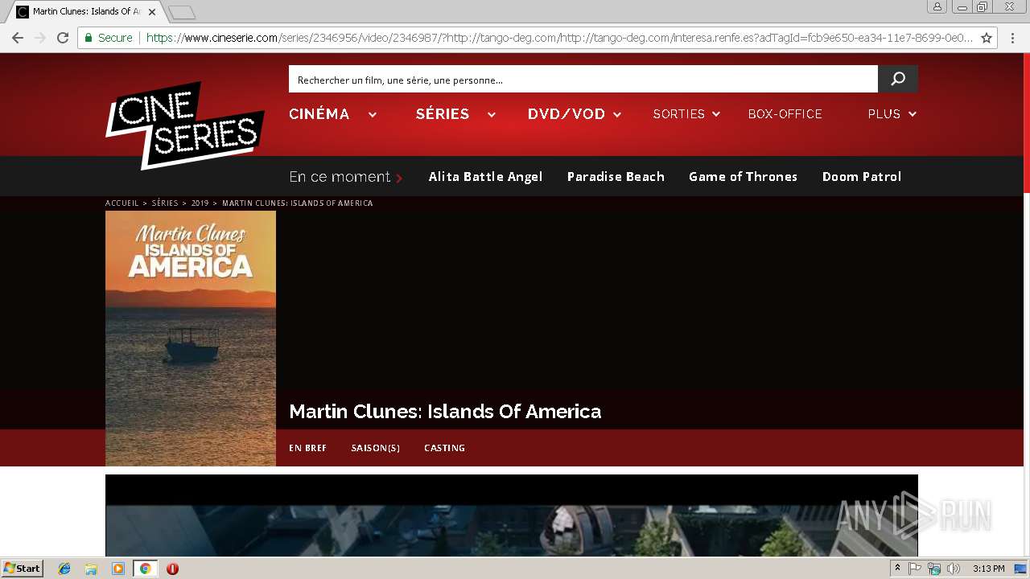
Task: Click the network tray icon
Action: 934,569
